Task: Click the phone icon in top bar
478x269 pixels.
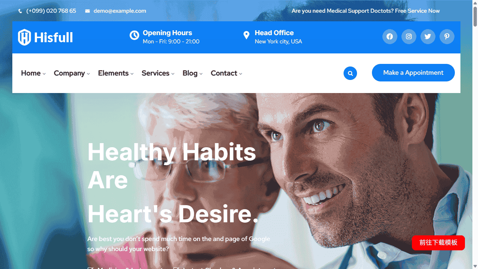Action: point(20,11)
